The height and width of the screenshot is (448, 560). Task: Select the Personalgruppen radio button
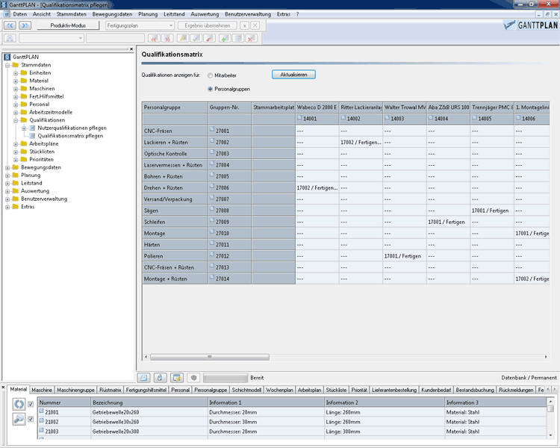(x=211, y=89)
